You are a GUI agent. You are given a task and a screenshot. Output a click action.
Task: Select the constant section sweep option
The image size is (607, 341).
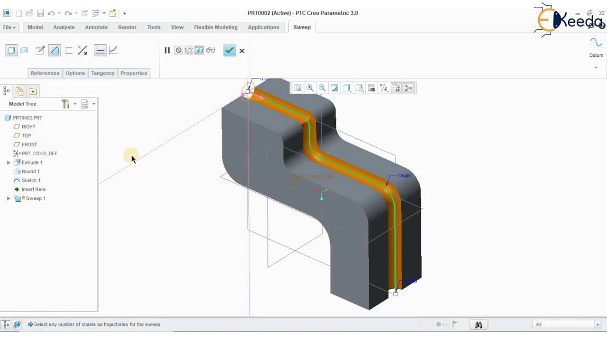[100, 50]
